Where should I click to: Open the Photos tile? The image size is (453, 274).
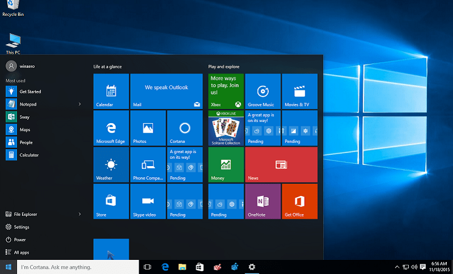(x=148, y=128)
